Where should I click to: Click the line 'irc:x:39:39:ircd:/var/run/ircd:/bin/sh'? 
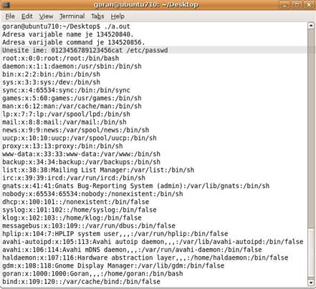click(74, 178)
